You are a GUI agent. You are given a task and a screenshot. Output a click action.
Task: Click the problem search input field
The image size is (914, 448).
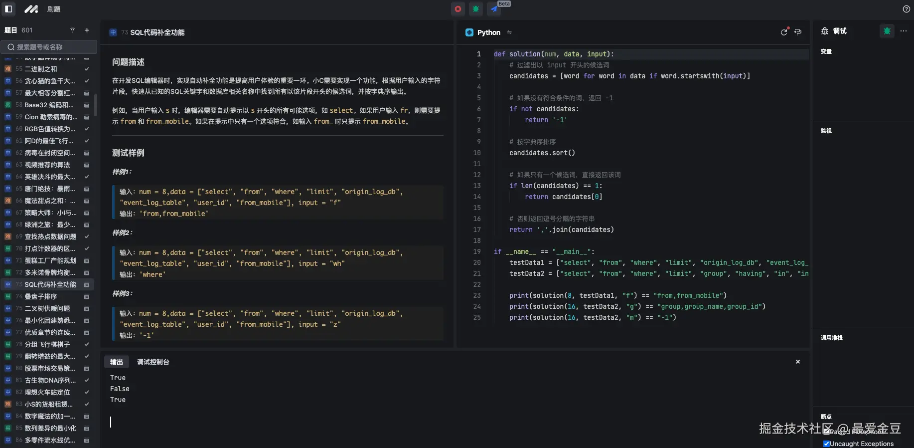point(49,47)
